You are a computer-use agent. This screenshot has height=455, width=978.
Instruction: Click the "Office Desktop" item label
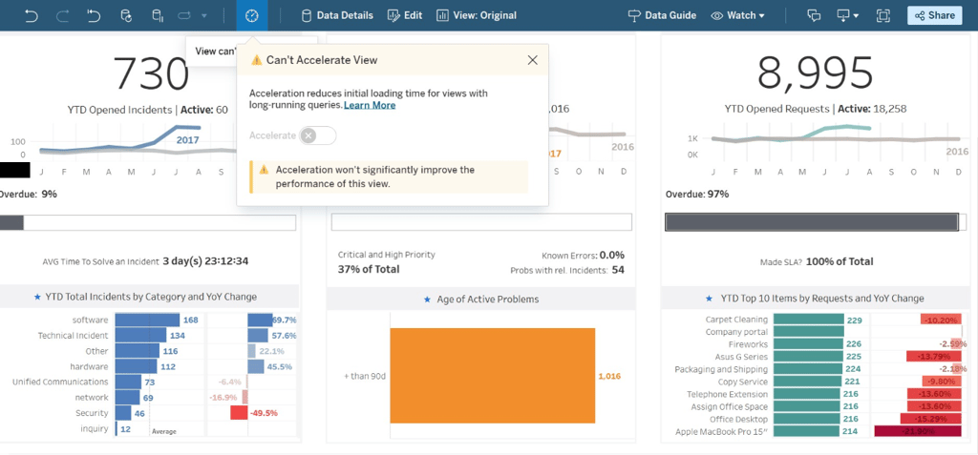point(738,419)
